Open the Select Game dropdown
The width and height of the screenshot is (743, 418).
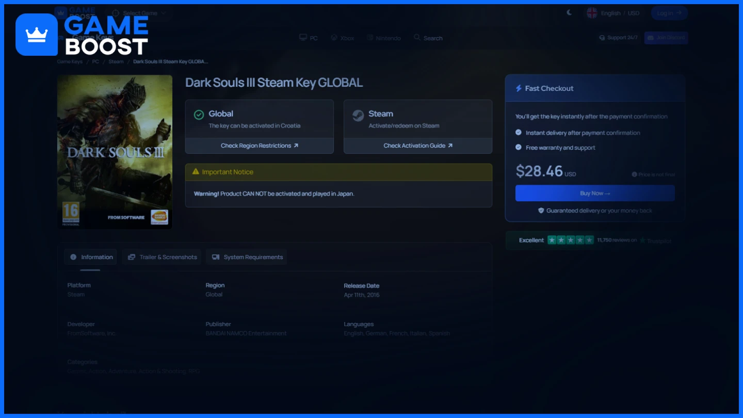139,13
